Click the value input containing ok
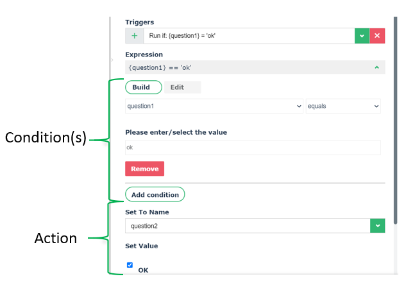The height and width of the screenshot is (281, 406). point(253,148)
